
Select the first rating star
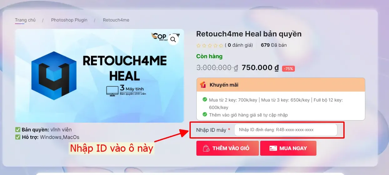[199, 45]
